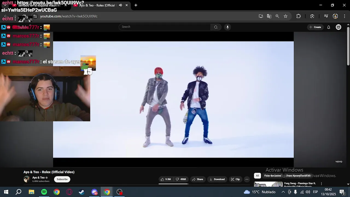Open File Explorer from taskbar
Image resolution: width=350 pixels, height=197 pixels.
(31, 192)
